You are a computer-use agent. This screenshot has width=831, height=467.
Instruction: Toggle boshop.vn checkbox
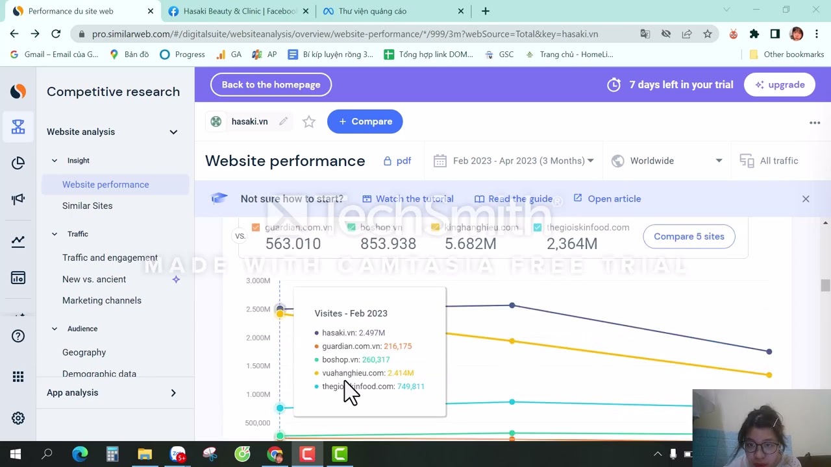[351, 228]
